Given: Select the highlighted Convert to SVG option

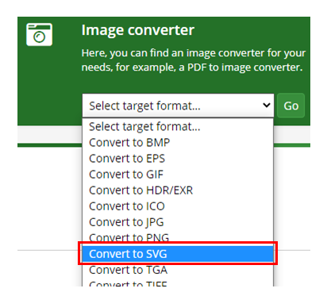Looking at the screenshot, I should (x=178, y=254).
